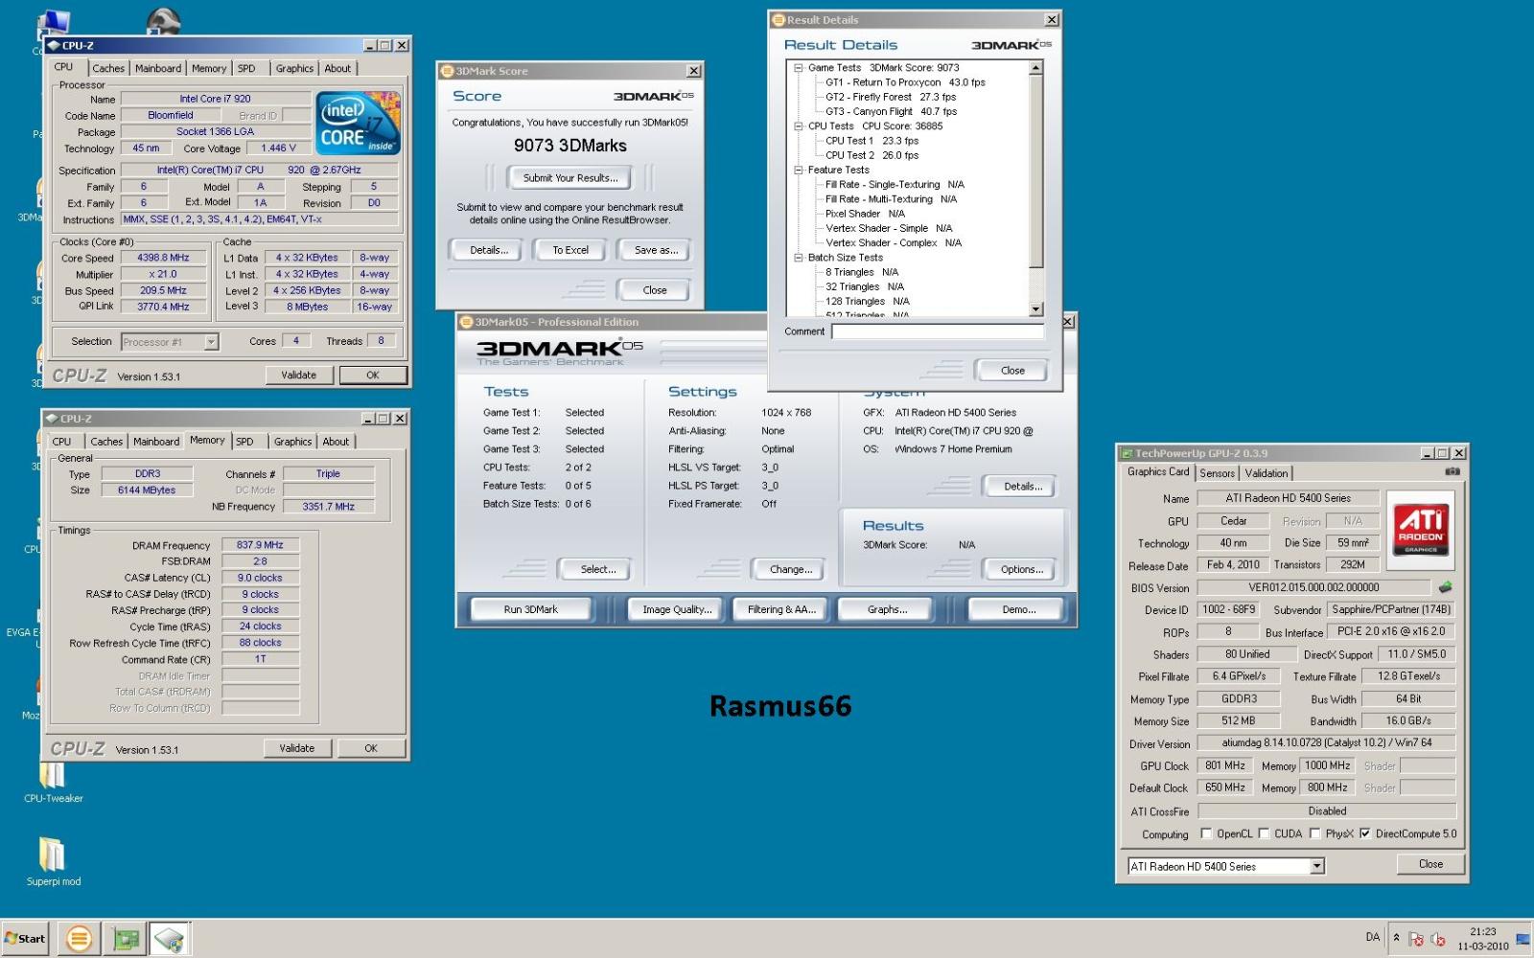Image resolution: width=1534 pixels, height=958 pixels.
Task: Click the show desktop icon beside the clock
Action: 1522,939
